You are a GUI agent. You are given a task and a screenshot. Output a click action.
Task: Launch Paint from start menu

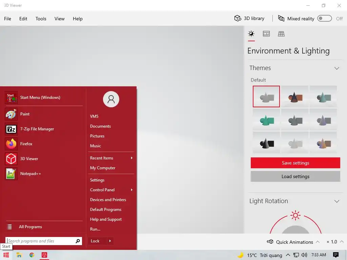coord(44,114)
